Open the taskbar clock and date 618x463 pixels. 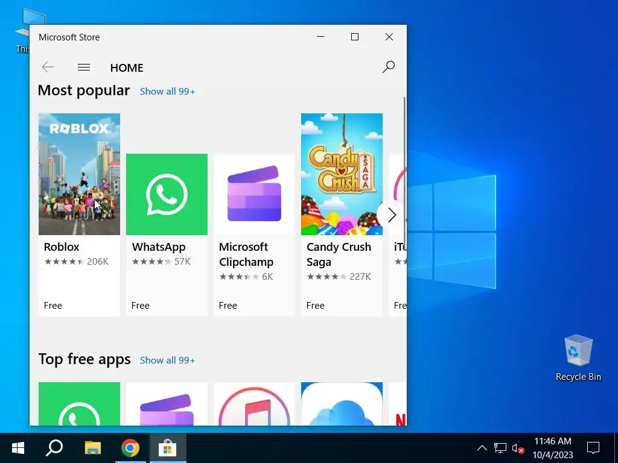[553, 448]
